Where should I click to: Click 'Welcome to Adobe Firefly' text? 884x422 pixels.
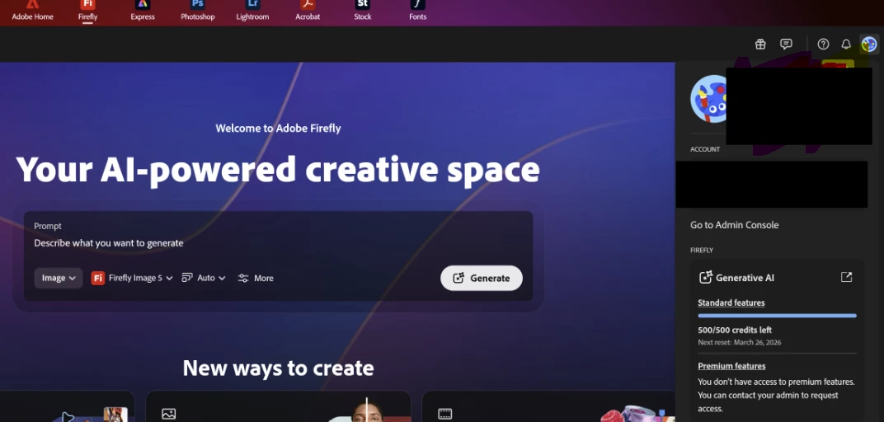click(278, 129)
